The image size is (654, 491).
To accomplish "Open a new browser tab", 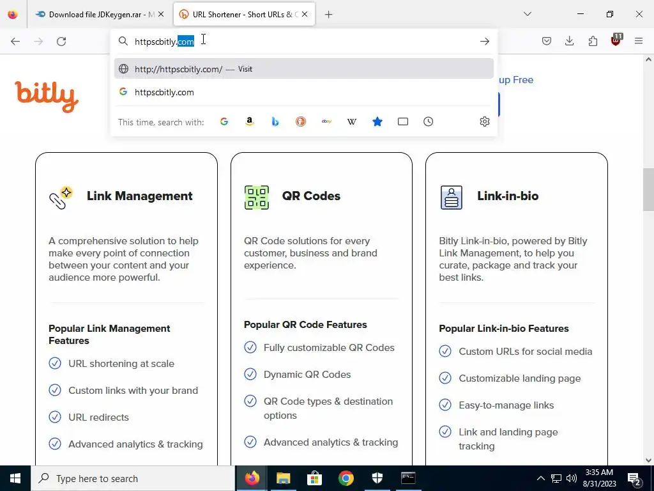I will 329,15.
